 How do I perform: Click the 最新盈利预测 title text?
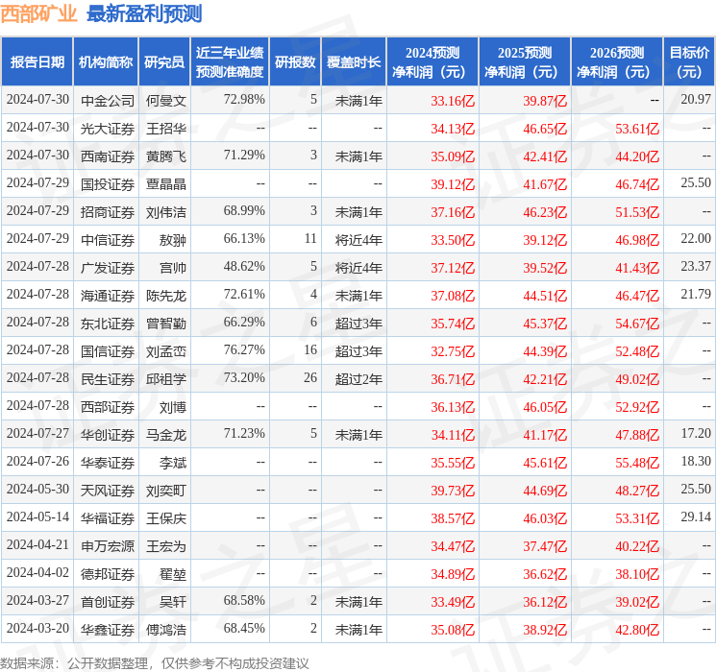click(x=144, y=14)
